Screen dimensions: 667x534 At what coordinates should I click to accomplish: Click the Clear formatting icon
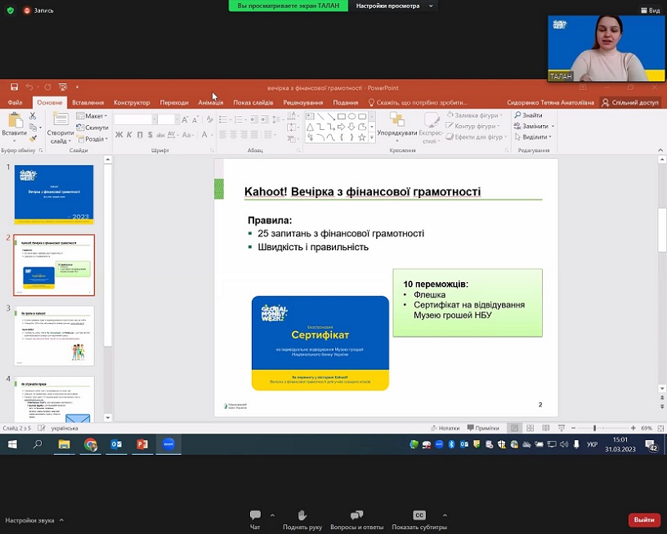click(x=210, y=120)
